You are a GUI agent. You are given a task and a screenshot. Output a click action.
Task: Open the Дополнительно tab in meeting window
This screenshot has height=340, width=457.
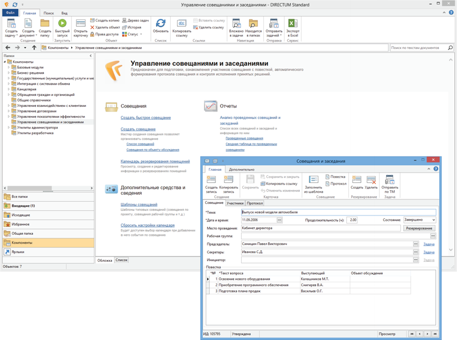point(242,169)
